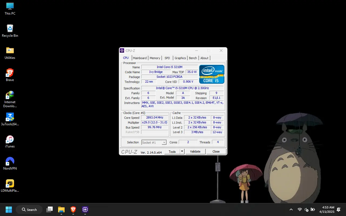Image resolution: width=346 pixels, height=216 pixels.
Task: Click the L1 Data cache size value
Action: click(x=197, y=117)
